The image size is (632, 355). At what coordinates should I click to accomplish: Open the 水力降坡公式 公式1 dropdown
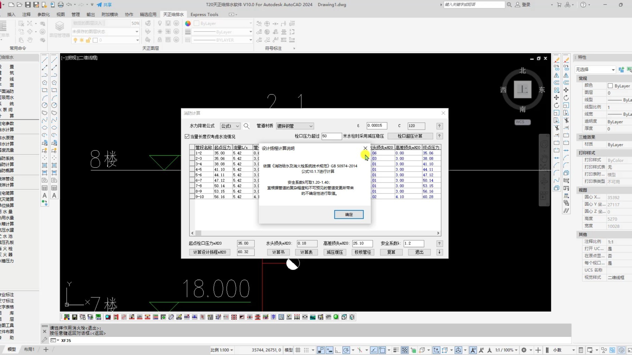point(230,126)
